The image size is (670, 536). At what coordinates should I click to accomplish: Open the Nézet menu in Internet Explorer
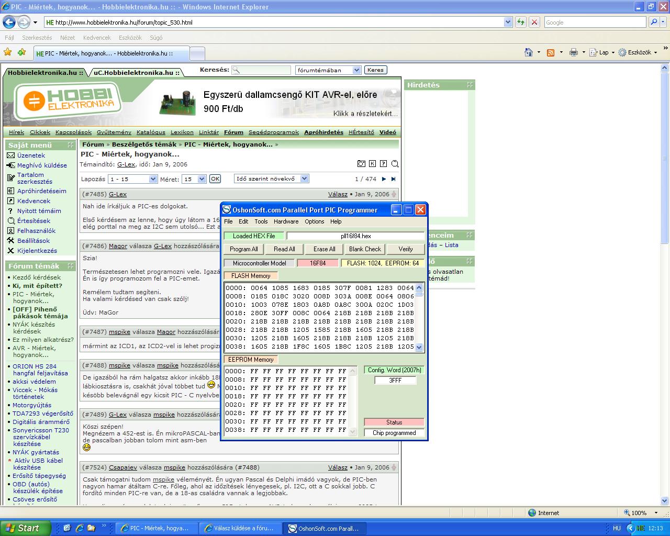click(68, 38)
